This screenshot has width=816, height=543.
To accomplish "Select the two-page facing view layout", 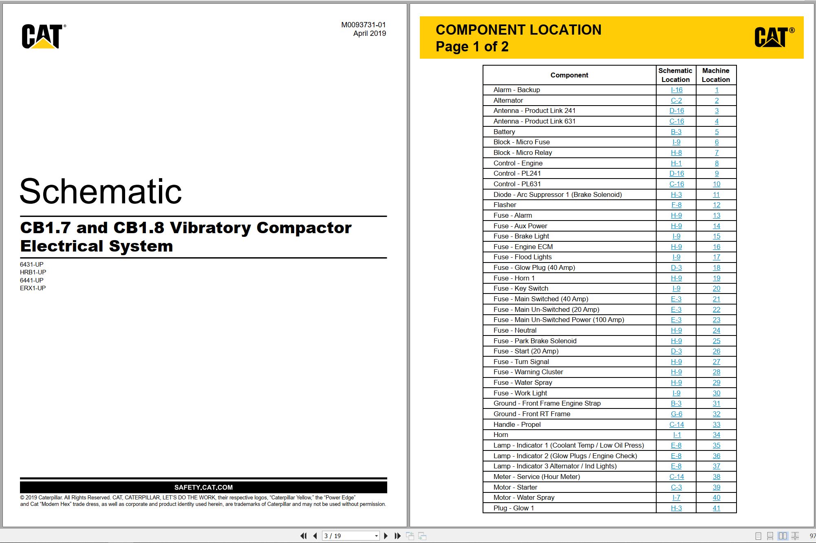I will pyautogui.click(x=783, y=536).
